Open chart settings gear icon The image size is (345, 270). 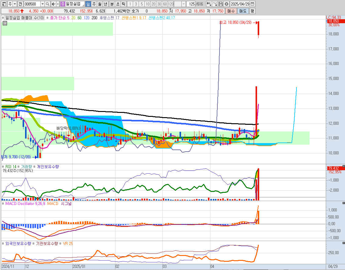[227, 4]
